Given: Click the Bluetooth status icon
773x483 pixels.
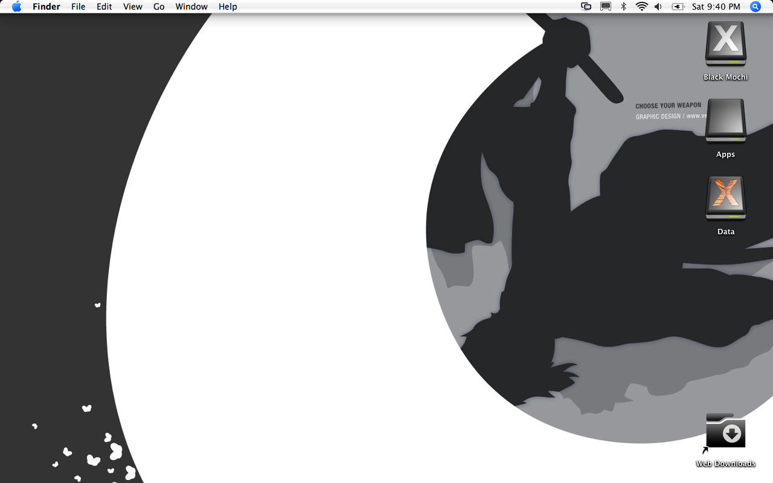Looking at the screenshot, I should click(624, 7).
